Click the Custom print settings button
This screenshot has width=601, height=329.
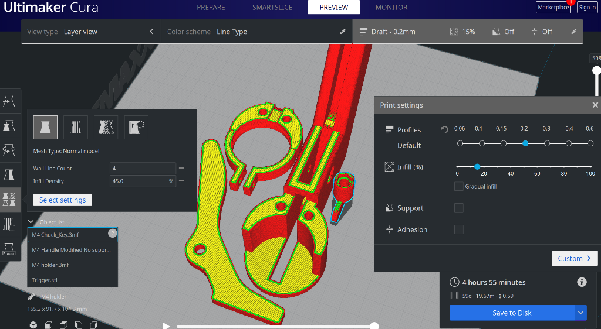(x=574, y=258)
